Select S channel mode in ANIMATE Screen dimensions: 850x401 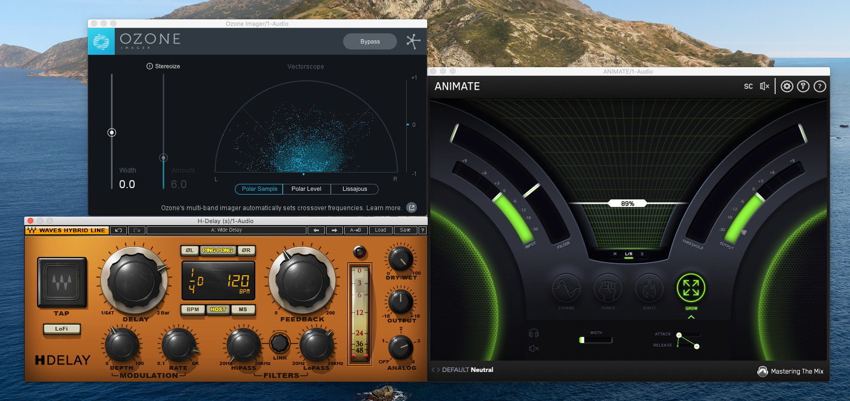click(x=642, y=254)
